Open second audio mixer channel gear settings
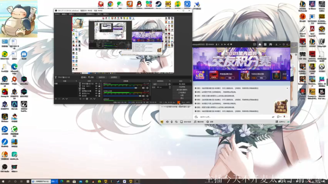The height and width of the screenshot is (184, 328). [x=147, y=96]
